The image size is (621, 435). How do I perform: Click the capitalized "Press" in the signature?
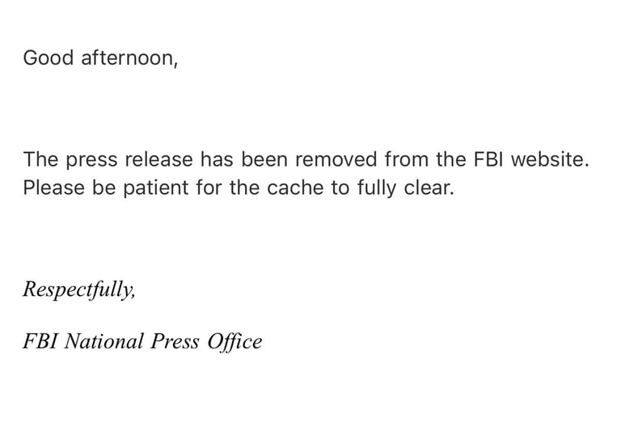point(175,341)
